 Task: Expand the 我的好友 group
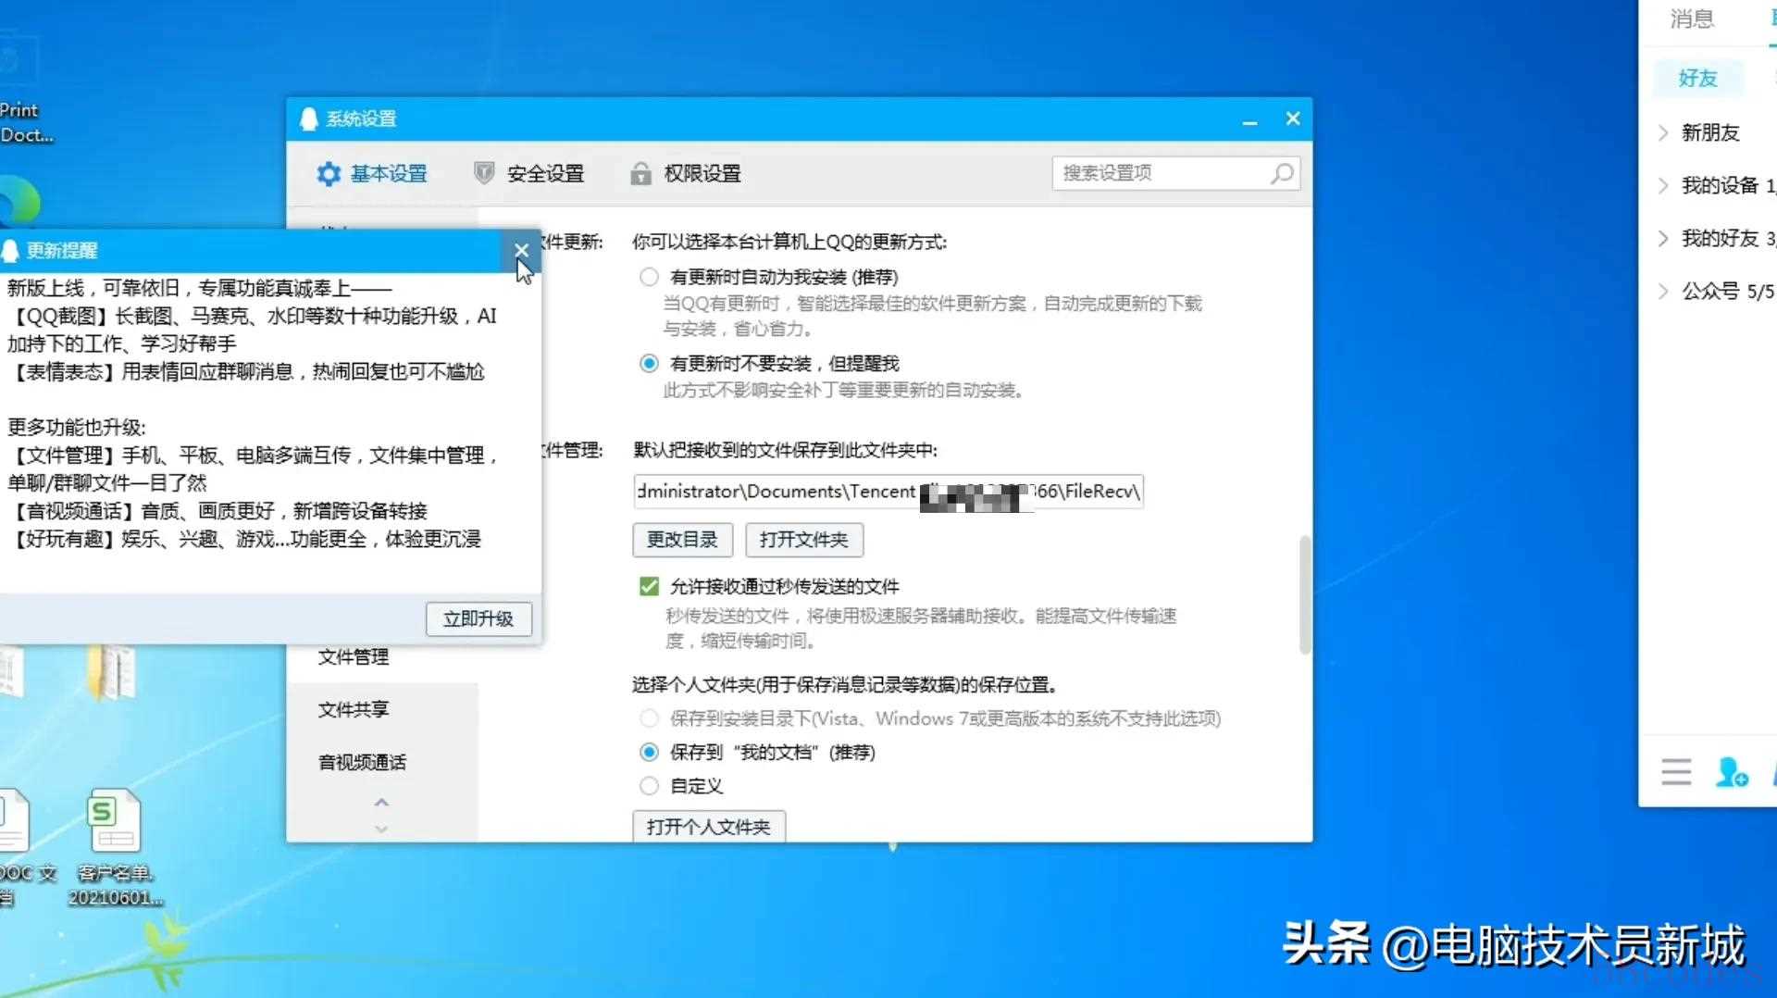(1717, 238)
